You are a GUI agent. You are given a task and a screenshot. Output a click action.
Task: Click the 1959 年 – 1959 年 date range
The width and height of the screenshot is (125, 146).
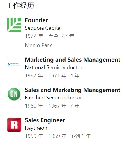coord(46,136)
